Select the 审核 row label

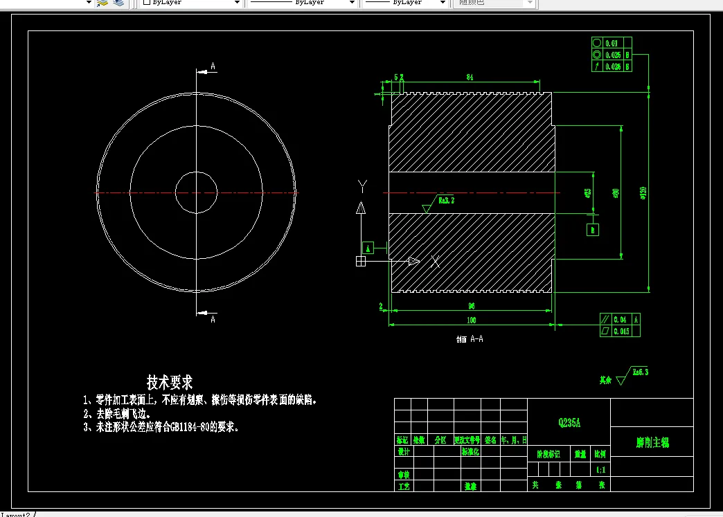(404, 474)
